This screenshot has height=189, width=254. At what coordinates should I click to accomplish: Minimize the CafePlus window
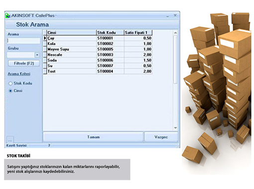coord(167,16)
